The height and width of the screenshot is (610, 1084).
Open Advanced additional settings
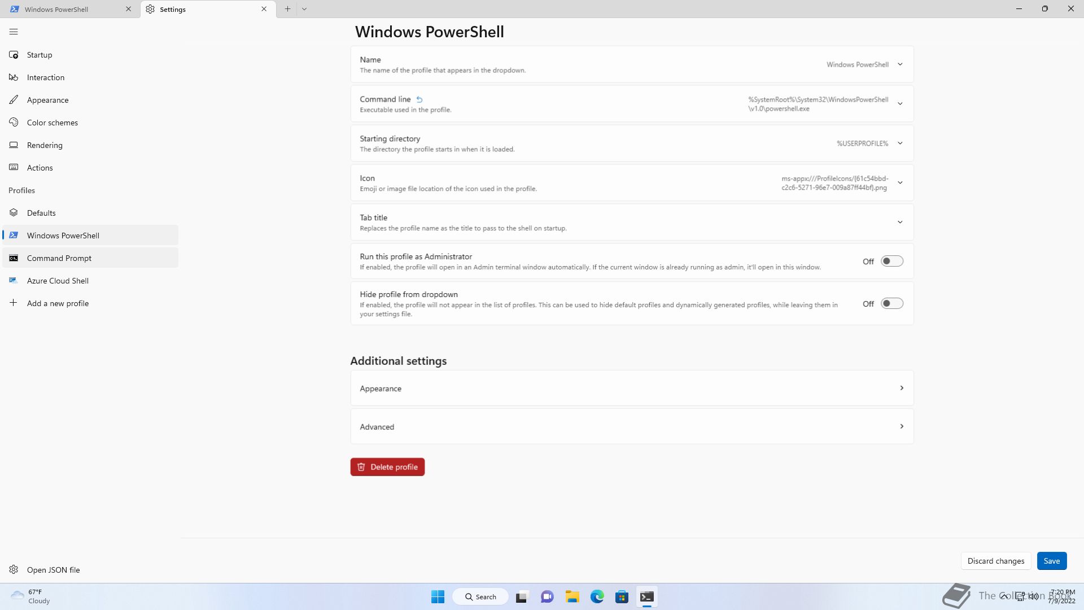[632, 426]
